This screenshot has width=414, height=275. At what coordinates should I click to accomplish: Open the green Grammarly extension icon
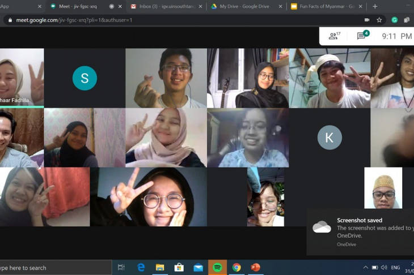(395, 20)
